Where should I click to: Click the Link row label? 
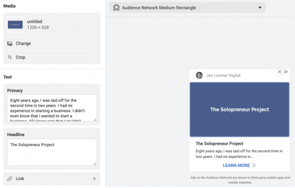coord(20,179)
